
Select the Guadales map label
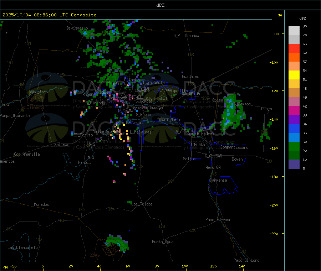pos(190,77)
